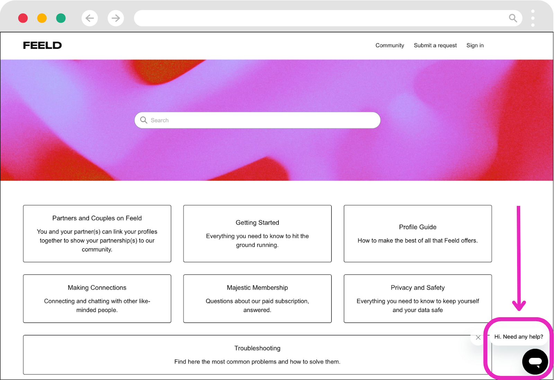The width and height of the screenshot is (554, 380).
Task: Open the browser three-dot menu
Action: tap(533, 18)
